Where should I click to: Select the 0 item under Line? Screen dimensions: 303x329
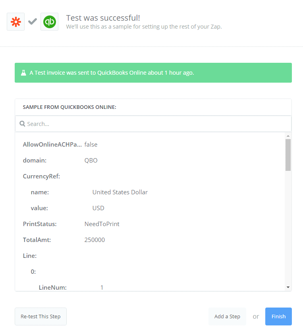(33, 272)
